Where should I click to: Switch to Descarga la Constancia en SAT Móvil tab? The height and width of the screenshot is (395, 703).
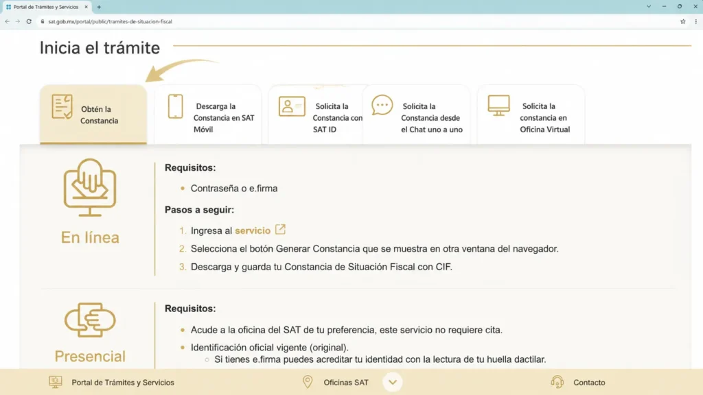[207, 115]
